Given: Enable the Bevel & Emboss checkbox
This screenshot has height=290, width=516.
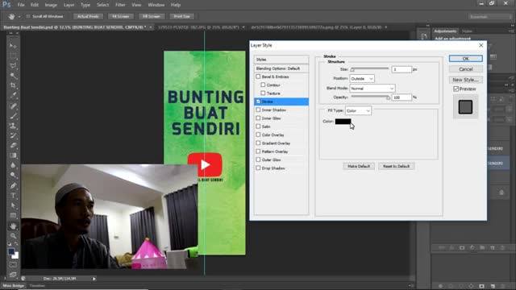Looking at the screenshot, I should [x=258, y=77].
